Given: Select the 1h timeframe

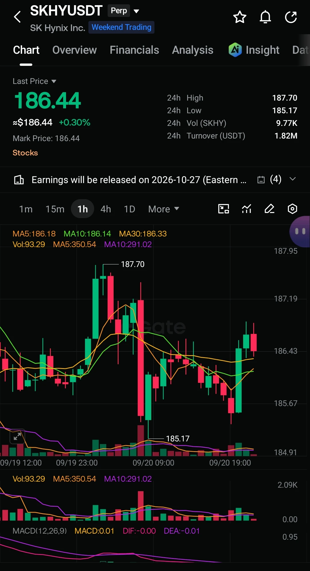Looking at the screenshot, I should pos(83,209).
